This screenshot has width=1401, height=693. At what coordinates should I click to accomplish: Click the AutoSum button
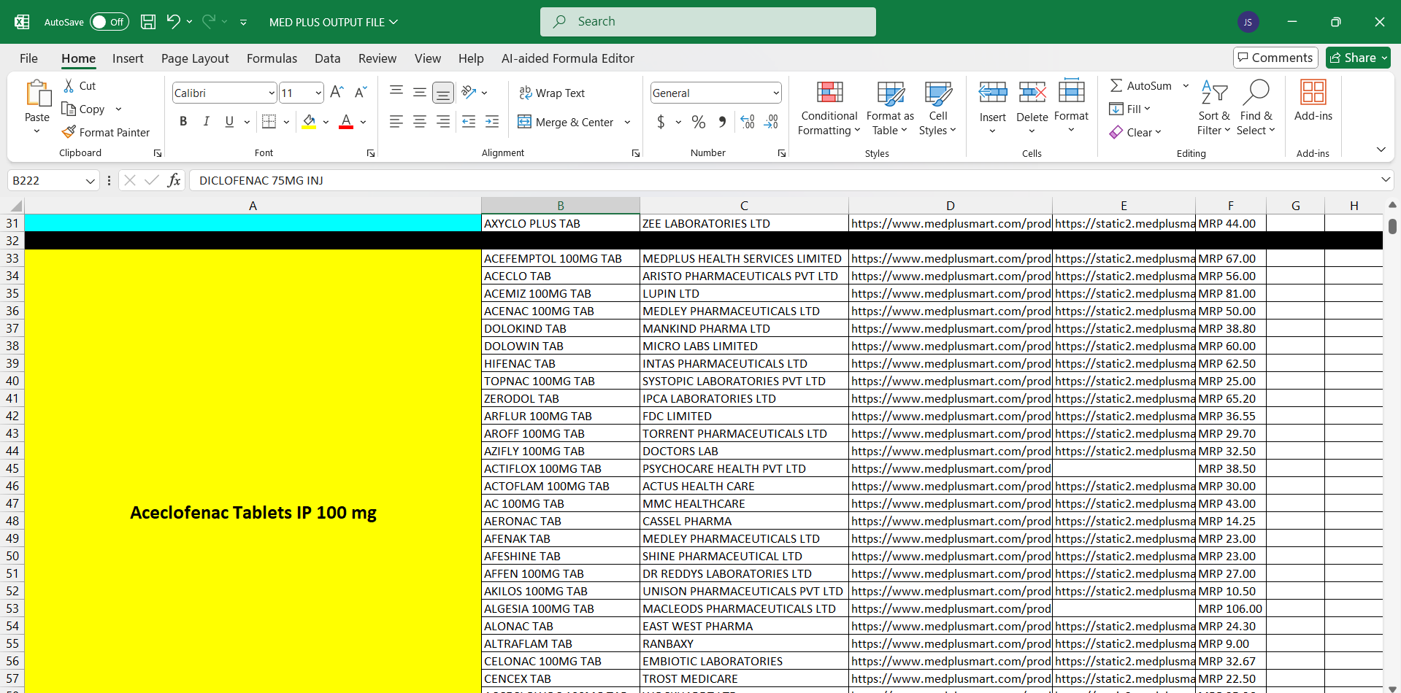1141,86
